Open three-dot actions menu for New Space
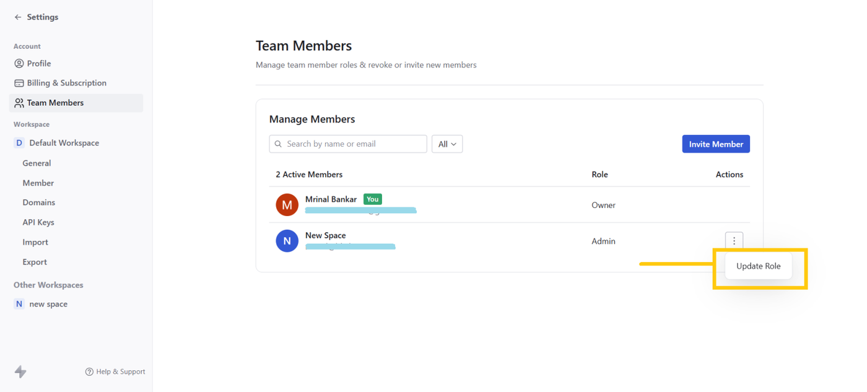This screenshot has width=867, height=392. [x=734, y=241]
